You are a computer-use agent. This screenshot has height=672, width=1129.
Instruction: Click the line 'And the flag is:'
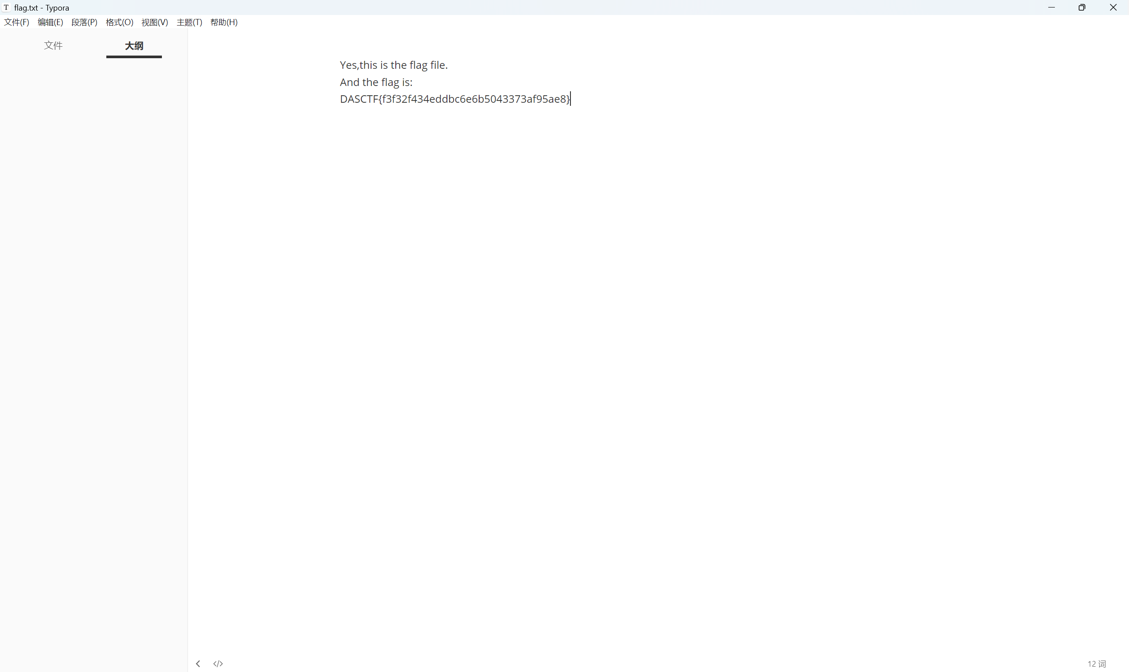pos(376,82)
